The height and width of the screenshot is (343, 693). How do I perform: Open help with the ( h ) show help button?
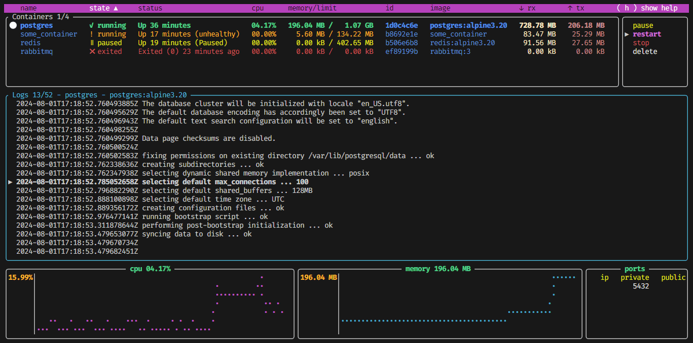[x=647, y=8]
